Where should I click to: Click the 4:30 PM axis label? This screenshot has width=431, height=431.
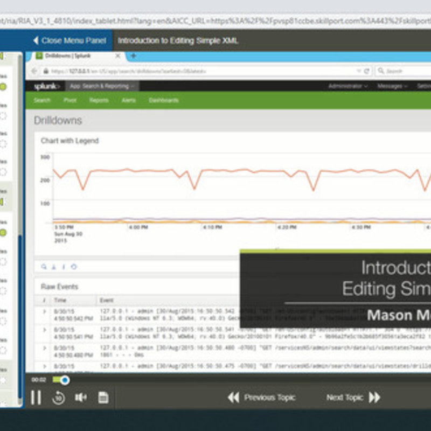click(x=361, y=227)
